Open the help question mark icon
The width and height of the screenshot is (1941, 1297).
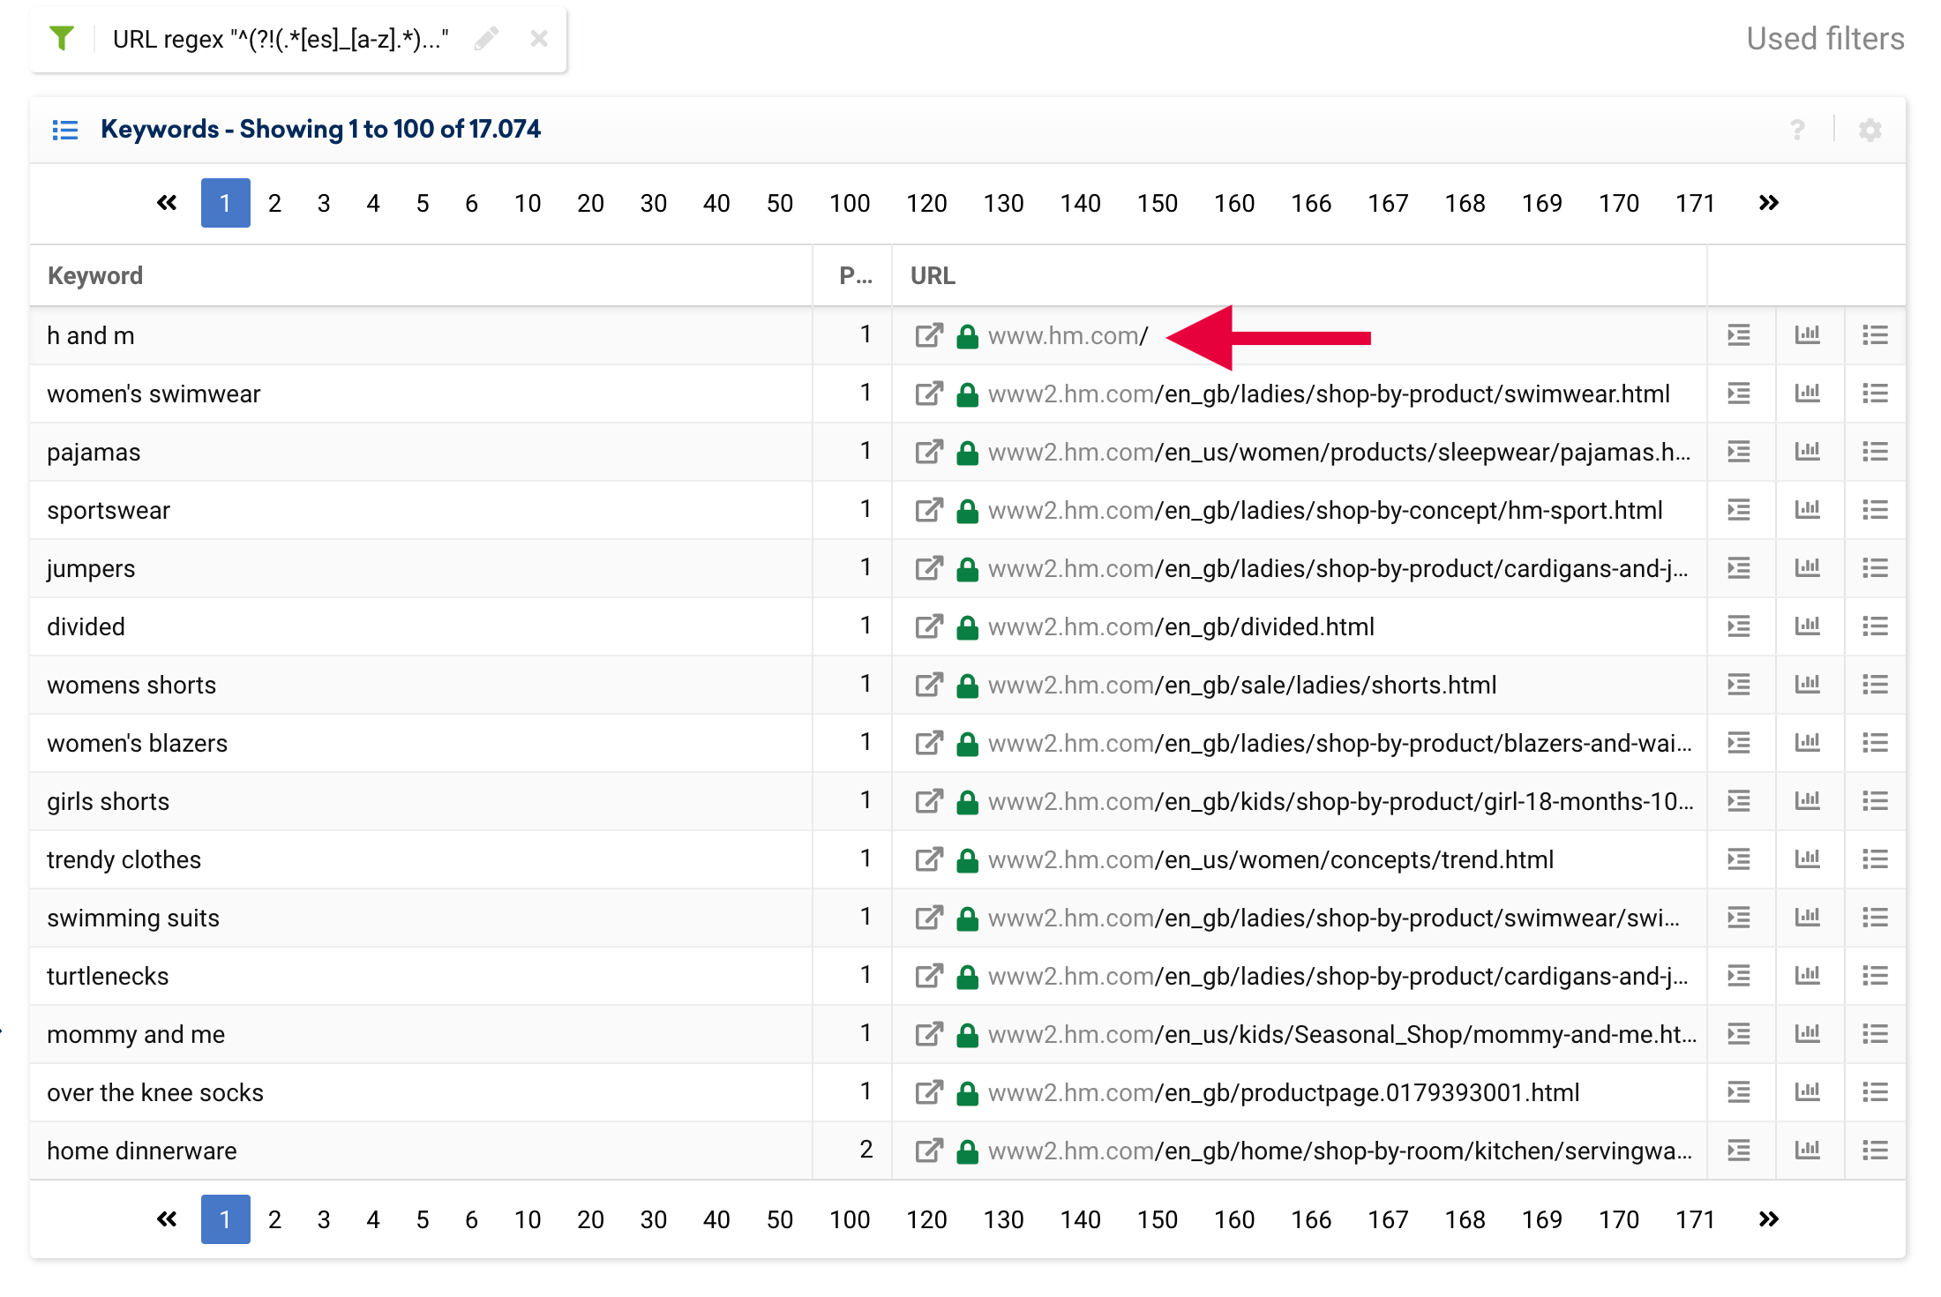tap(1797, 130)
